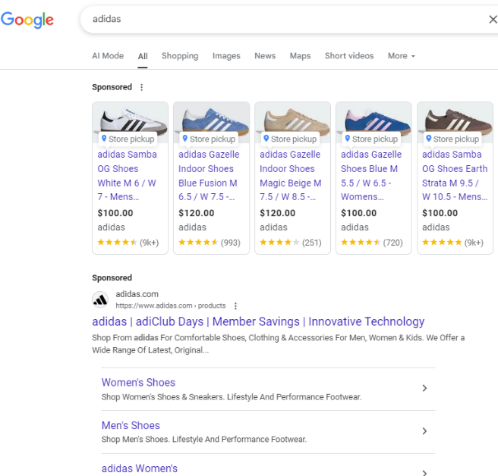Open options dots next to adidas.com URL

coord(235,306)
